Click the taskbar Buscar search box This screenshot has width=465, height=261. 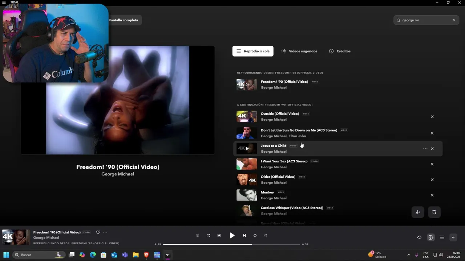click(39, 255)
